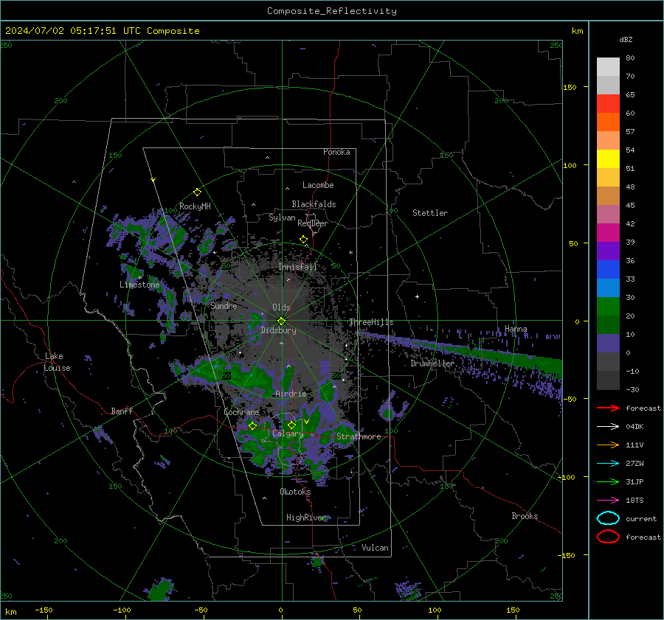Select the orange 57–60 dBZ swatch
This screenshot has height=620, width=664.
click(x=608, y=122)
